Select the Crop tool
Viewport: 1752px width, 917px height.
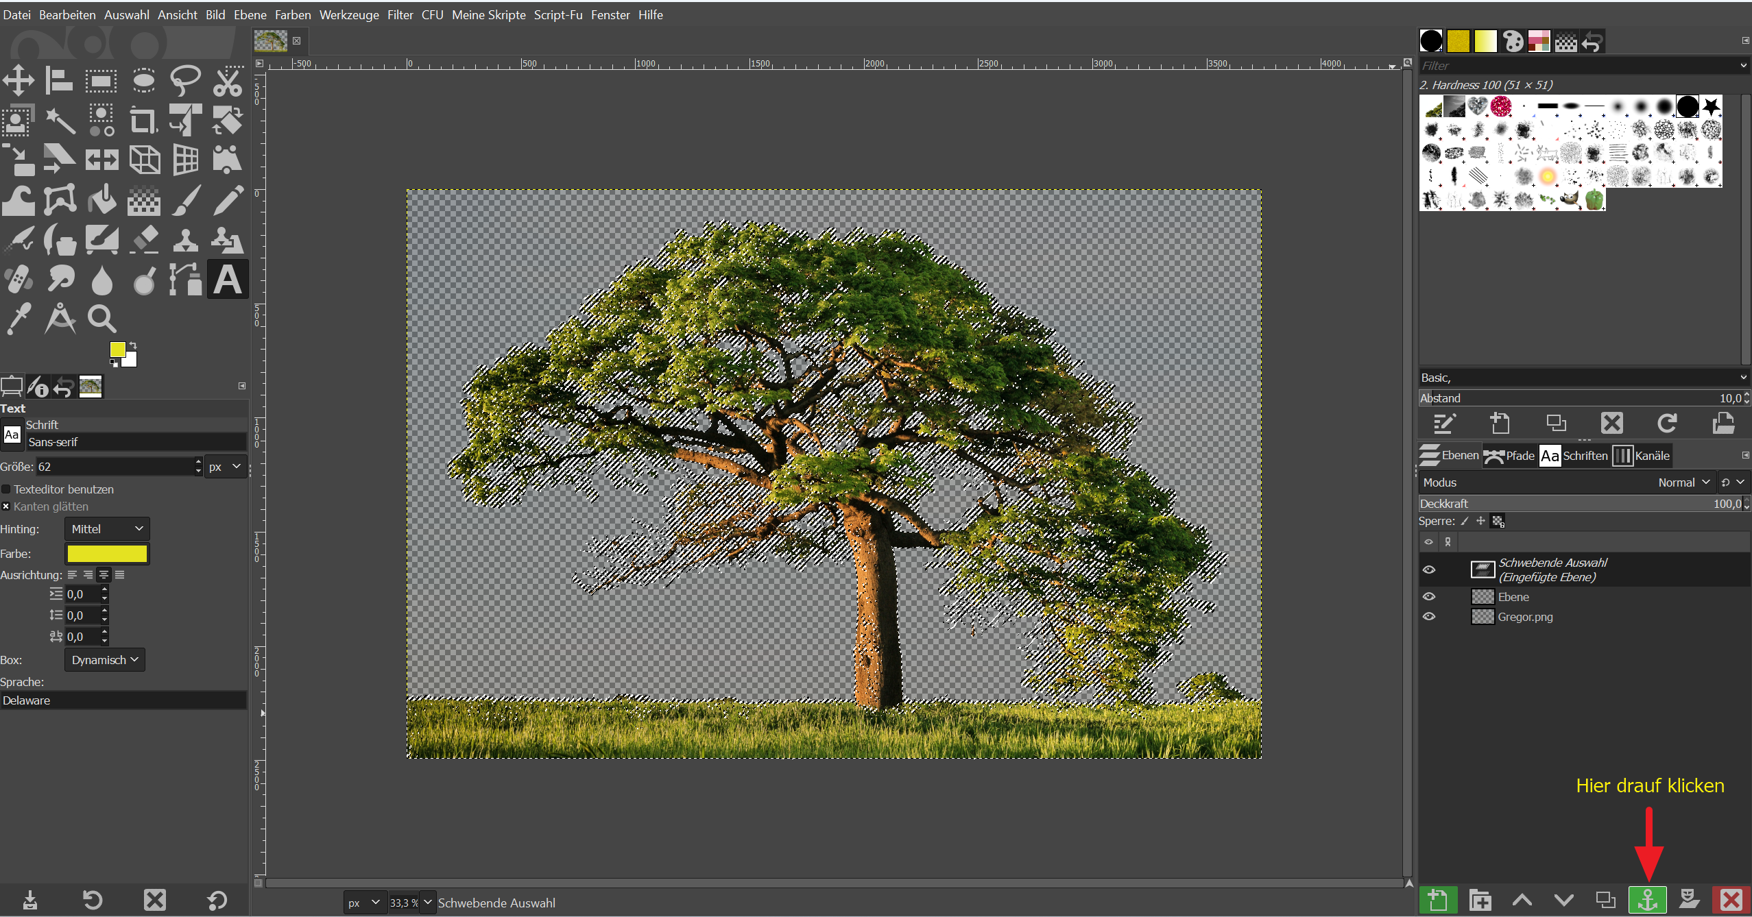click(x=143, y=121)
